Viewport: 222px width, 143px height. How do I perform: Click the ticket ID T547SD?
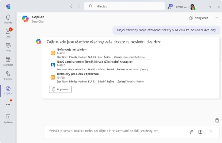tap(61, 78)
